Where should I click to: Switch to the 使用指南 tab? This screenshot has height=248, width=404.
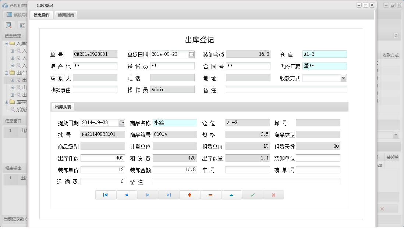[65, 15]
